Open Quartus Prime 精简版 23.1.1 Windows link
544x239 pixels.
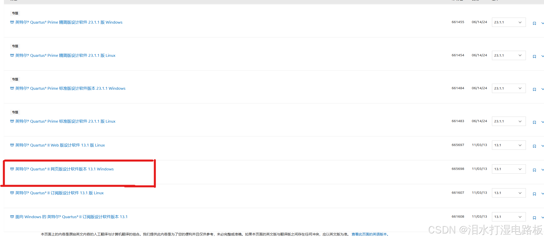69,22
